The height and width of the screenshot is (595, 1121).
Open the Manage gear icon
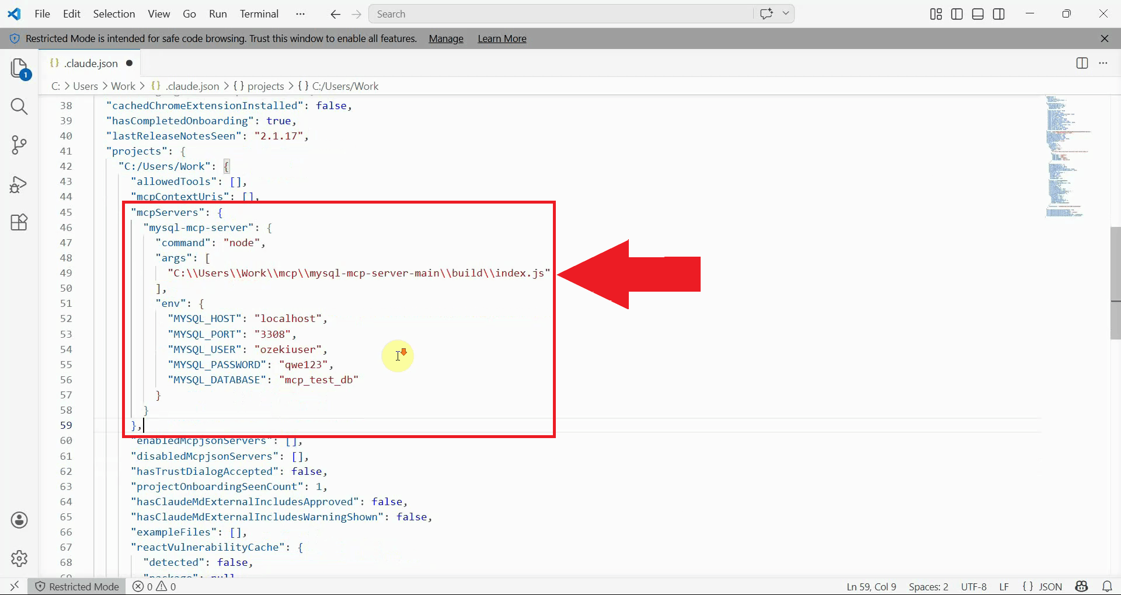pyautogui.click(x=19, y=558)
